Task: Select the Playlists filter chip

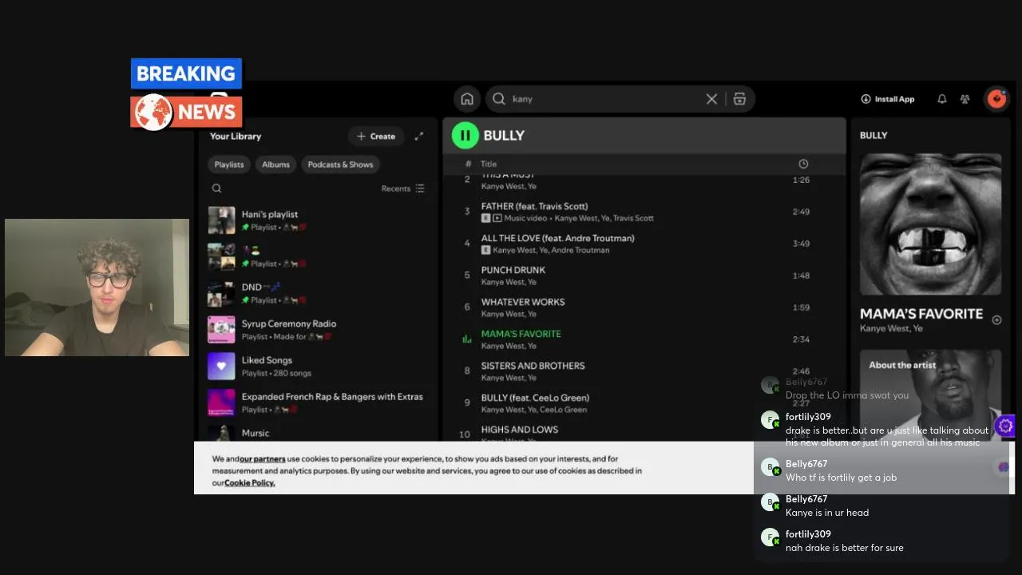Action: tap(229, 165)
